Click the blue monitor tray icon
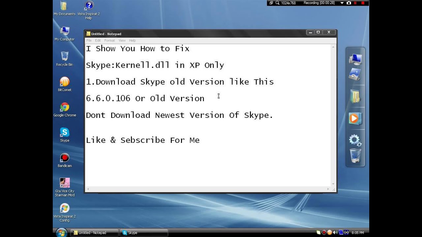 pos(341,232)
